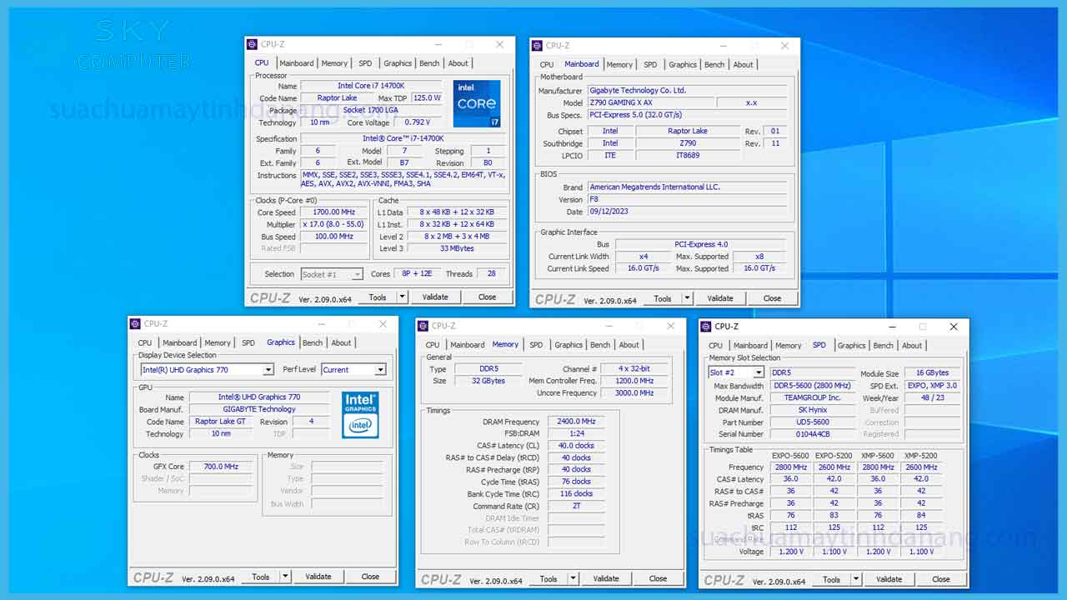Open Tools dropdown arrow in CPU window
This screenshot has height=600, width=1067.
tap(403, 297)
